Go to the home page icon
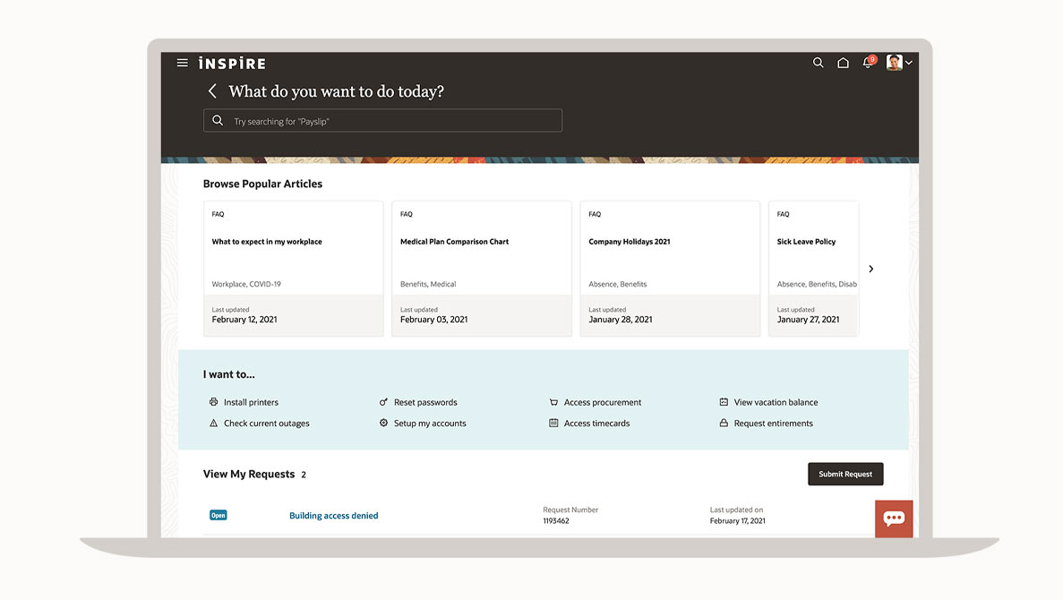1063x600 pixels. 843,63
